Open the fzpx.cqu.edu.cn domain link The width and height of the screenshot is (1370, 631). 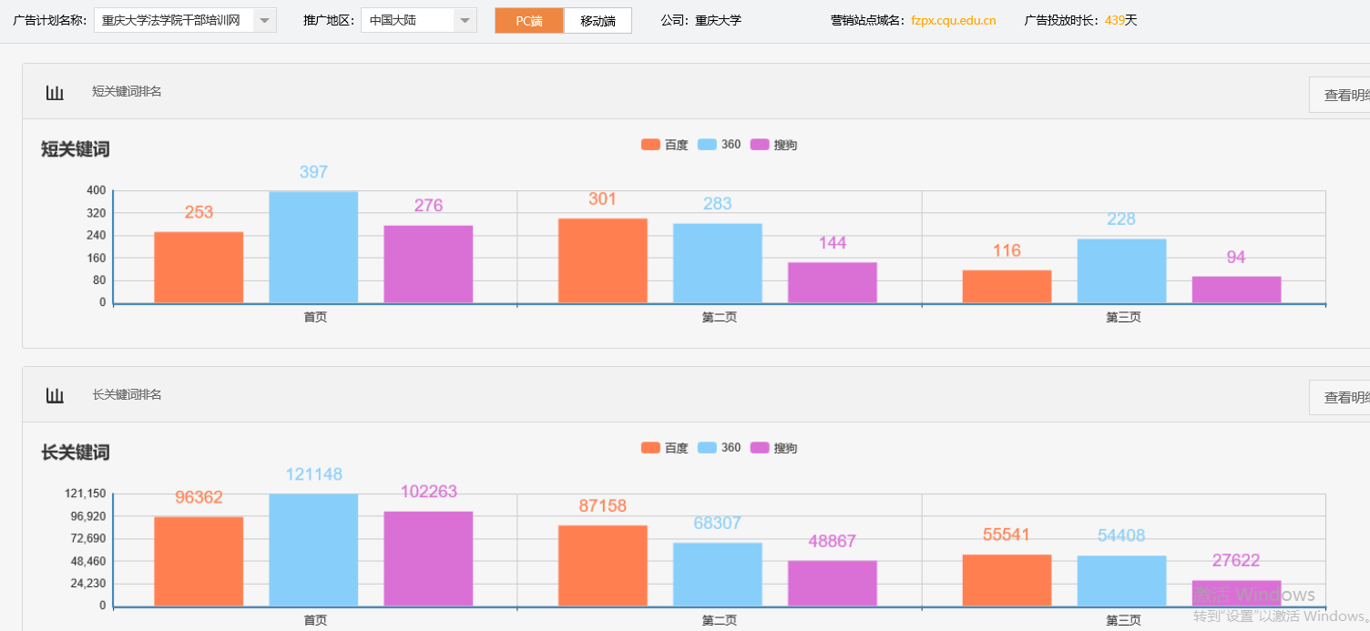click(x=953, y=21)
